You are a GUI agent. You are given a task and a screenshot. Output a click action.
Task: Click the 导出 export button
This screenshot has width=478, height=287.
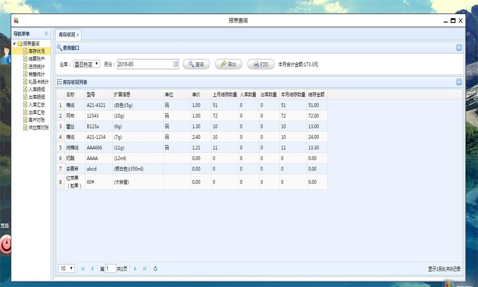(x=228, y=65)
